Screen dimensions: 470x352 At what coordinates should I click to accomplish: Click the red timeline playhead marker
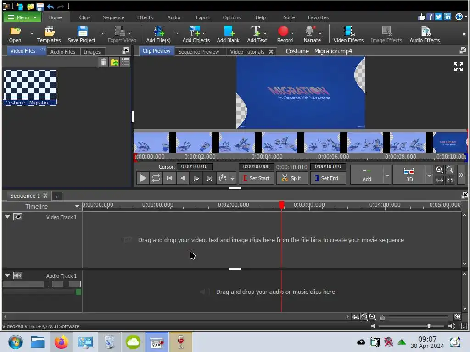pos(281,205)
